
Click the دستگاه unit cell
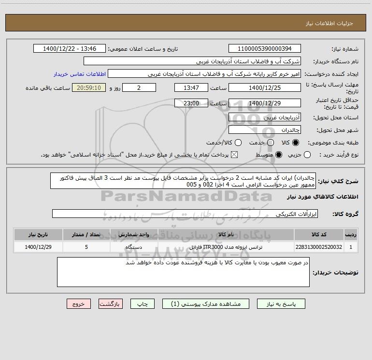tap(134, 247)
